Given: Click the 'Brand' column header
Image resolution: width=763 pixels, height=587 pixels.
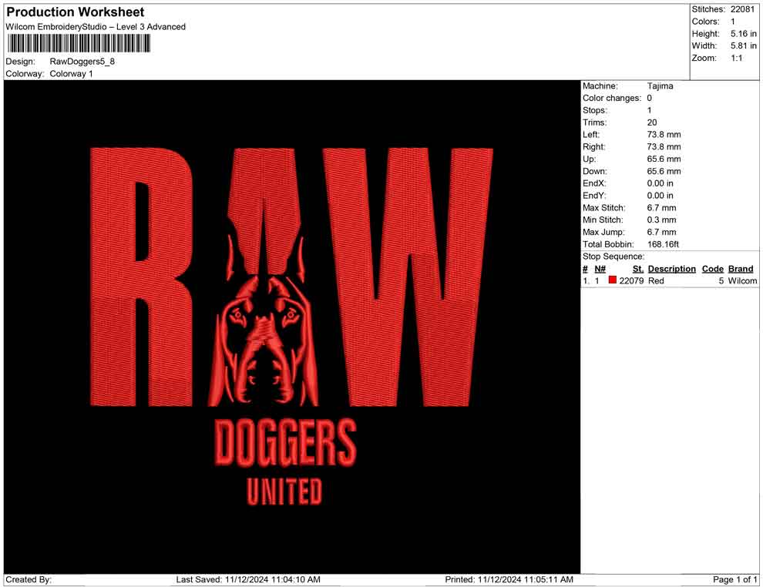Looking at the screenshot, I should pos(741,269).
